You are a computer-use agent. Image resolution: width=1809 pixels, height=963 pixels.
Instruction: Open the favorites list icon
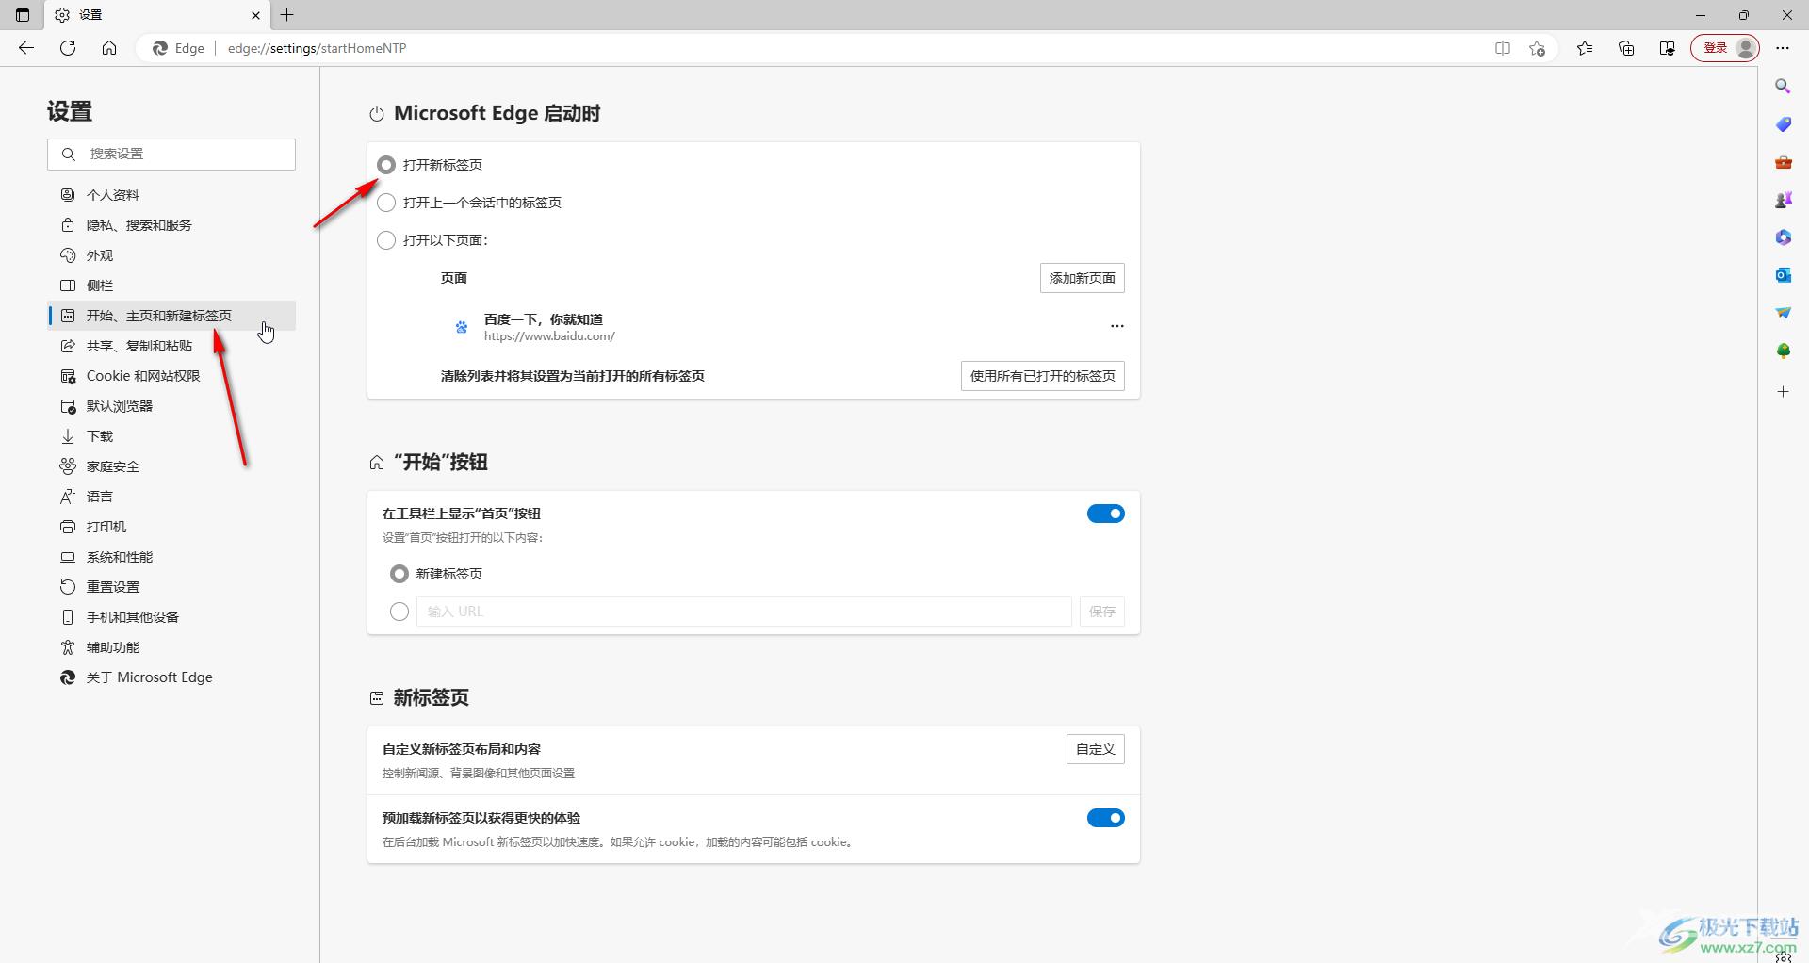pyautogui.click(x=1585, y=48)
